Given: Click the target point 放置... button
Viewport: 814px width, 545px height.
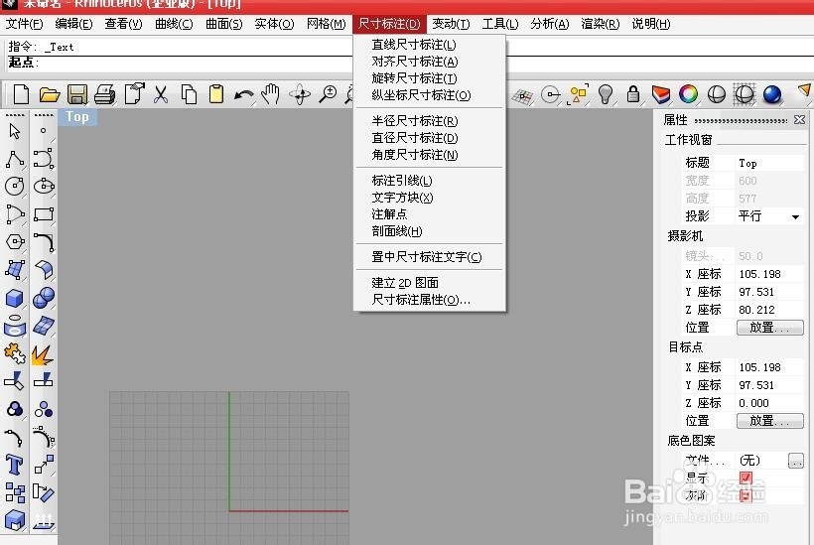Looking at the screenshot, I should (770, 421).
